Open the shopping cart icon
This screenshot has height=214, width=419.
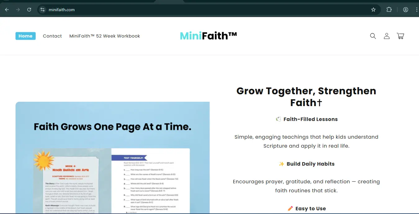click(400, 36)
